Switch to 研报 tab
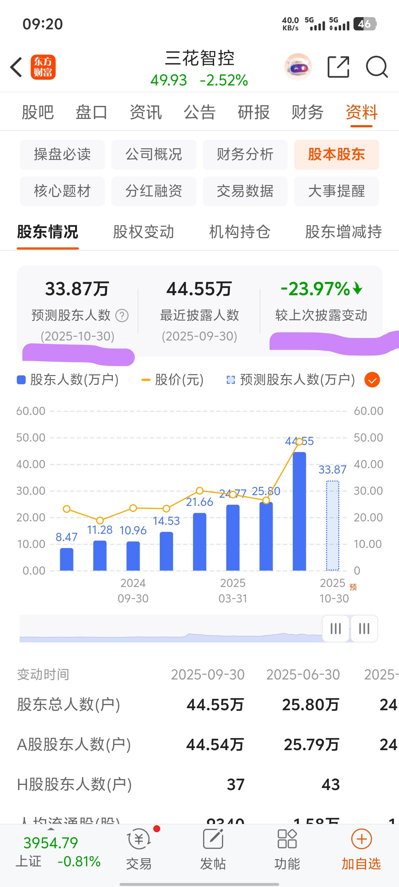 [254, 112]
